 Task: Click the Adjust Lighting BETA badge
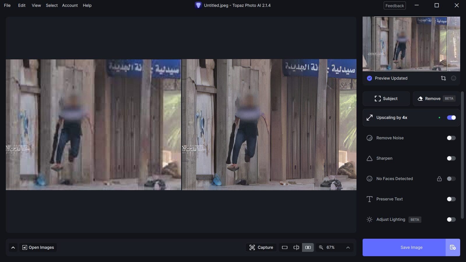pyautogui.click(x=415, y=219)
